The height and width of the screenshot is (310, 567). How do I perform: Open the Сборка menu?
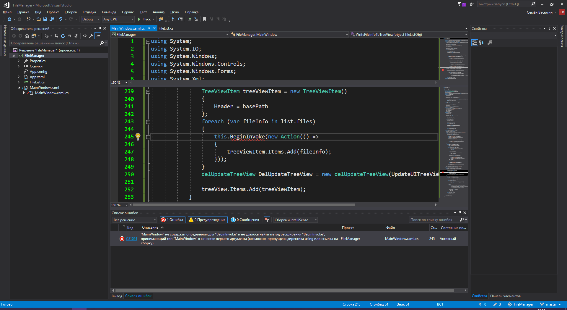click(x=71, y=12)
